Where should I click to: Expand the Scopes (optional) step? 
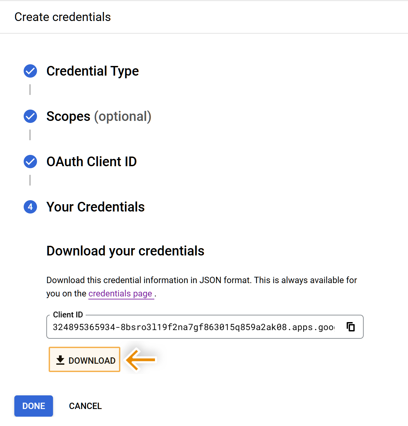pyautogui.click(x=99, y=116)
